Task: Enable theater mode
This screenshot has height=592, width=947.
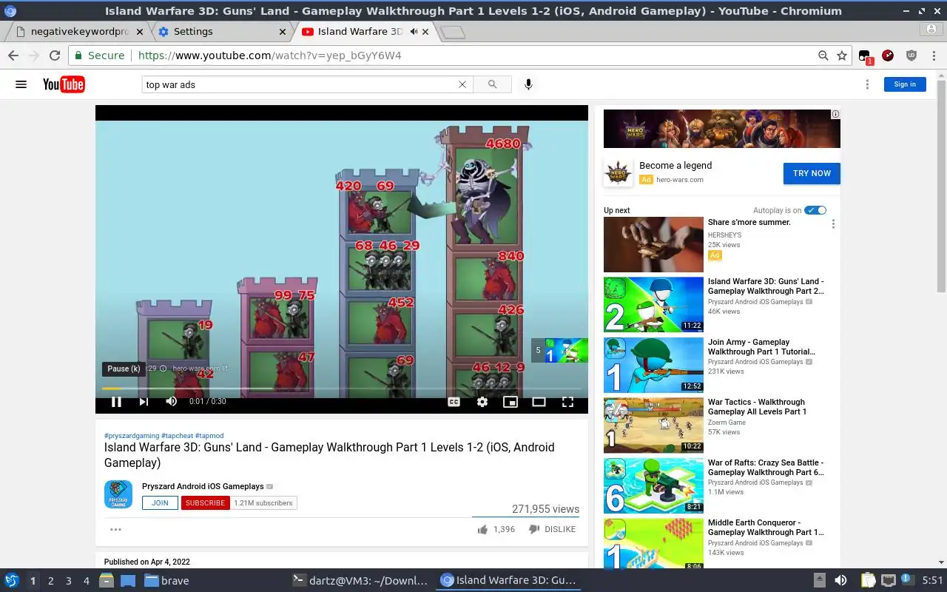Action: (539, 402)
